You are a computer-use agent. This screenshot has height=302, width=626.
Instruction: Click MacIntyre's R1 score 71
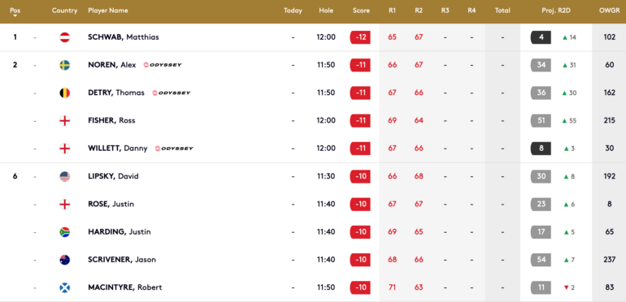coord(393,287)
